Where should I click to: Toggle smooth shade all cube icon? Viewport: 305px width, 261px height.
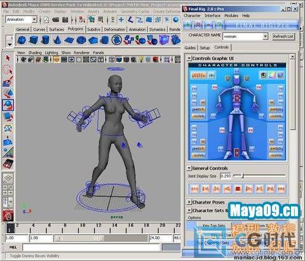119,60
